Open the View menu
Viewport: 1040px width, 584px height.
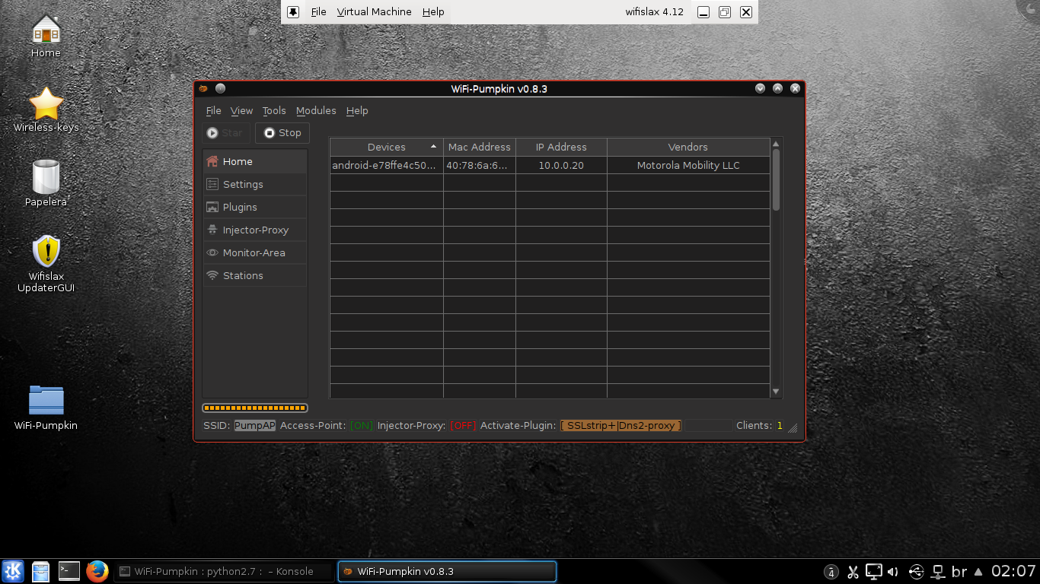click(x=241, y=110)
